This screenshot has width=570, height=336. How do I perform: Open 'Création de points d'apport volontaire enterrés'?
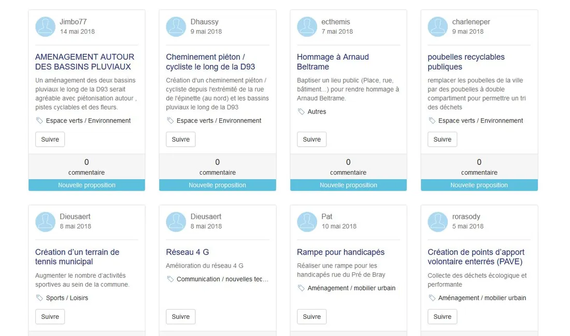pos(476,257)
